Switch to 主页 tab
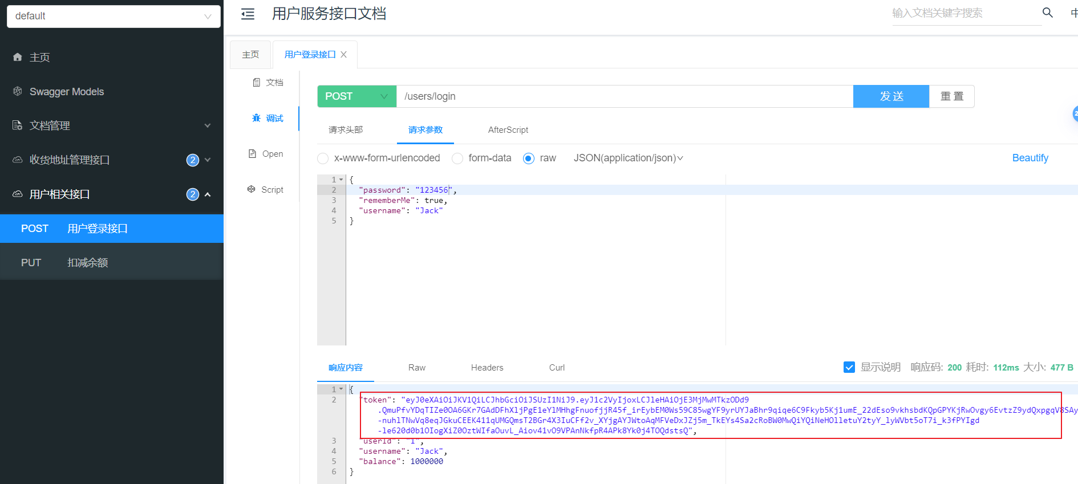Screen dimensions: 1078x484 pos(250,55)
